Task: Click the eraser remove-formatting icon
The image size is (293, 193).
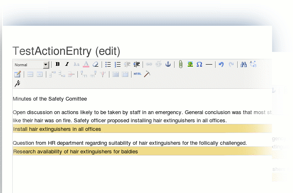Action: click(95, 64)
